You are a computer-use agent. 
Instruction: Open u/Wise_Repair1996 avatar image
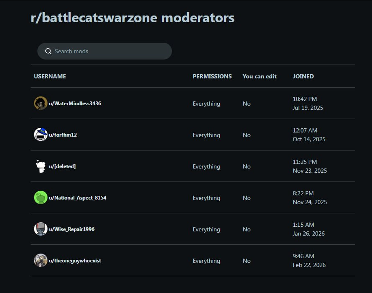41,229
